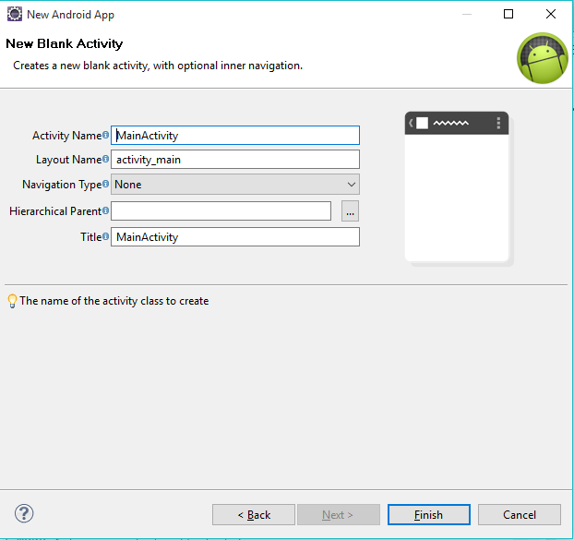This screenshot has width=574, height=540.
Task: Focus the Hierarchical Parent text field
Action: (x=221, y=210)
